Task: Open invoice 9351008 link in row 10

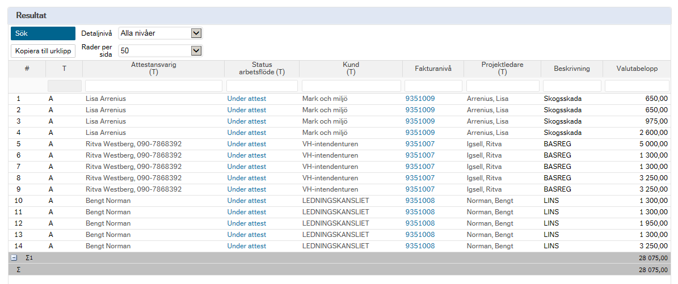Action: click(420, 201)
